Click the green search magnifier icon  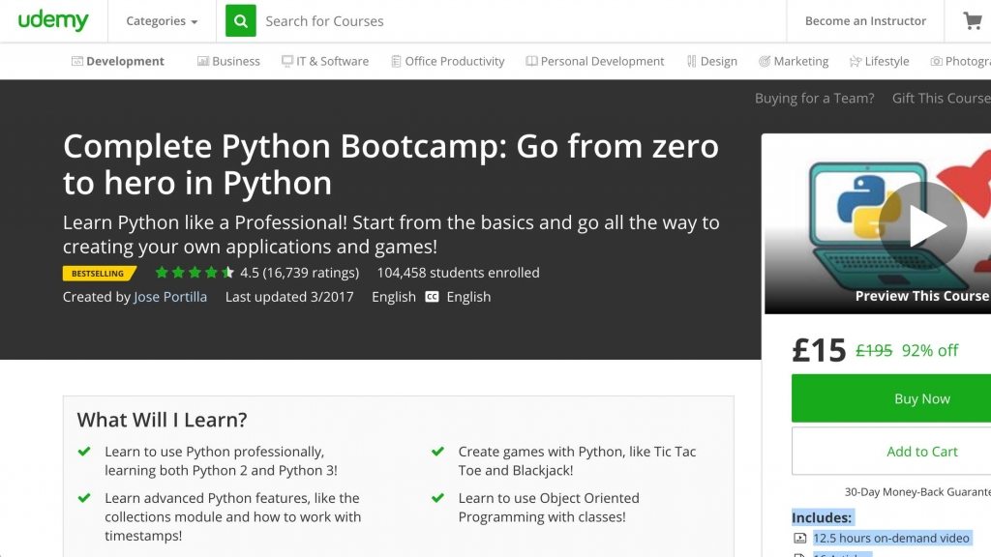(241, 20)
